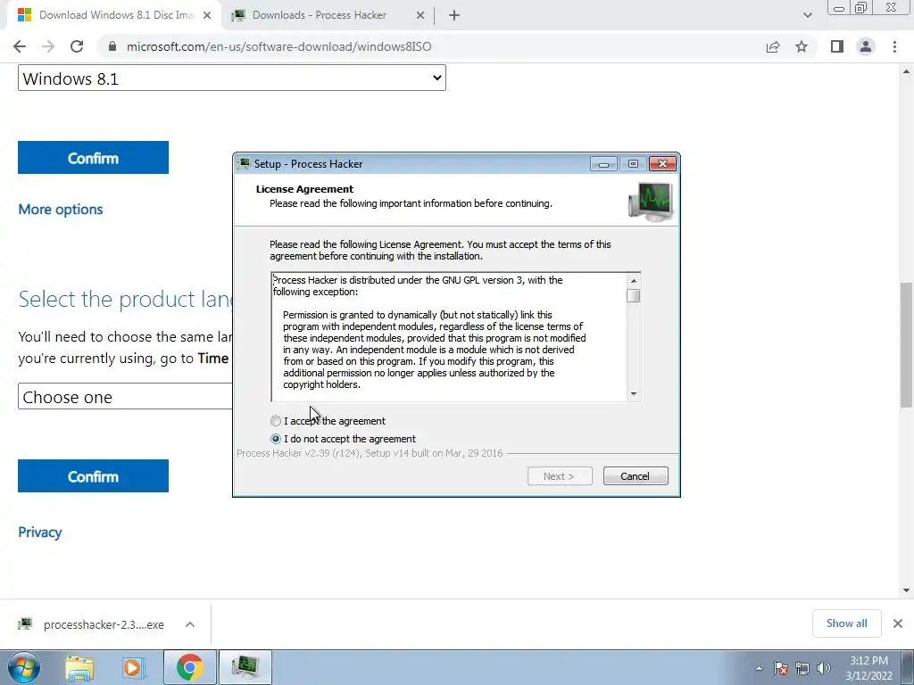
Task: Go forward in Chrome
Action: coord(48,46)
